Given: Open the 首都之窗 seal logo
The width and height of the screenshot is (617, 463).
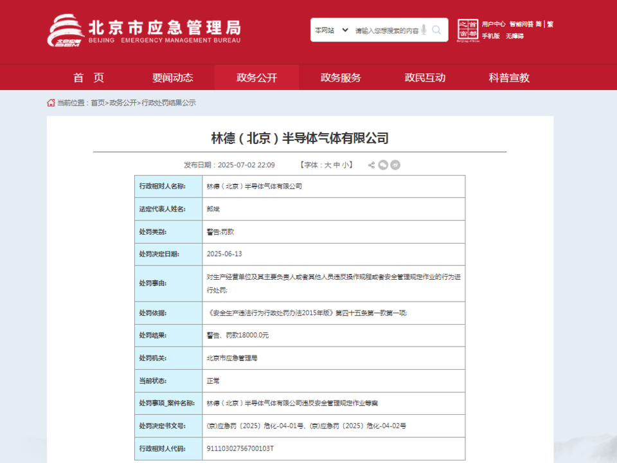Looking at the screenshot, I should [468, 30].
